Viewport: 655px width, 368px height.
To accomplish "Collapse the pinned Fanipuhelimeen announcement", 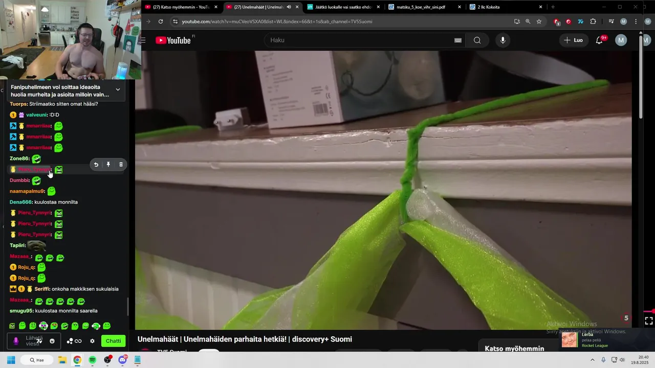I will coord(118,89).
